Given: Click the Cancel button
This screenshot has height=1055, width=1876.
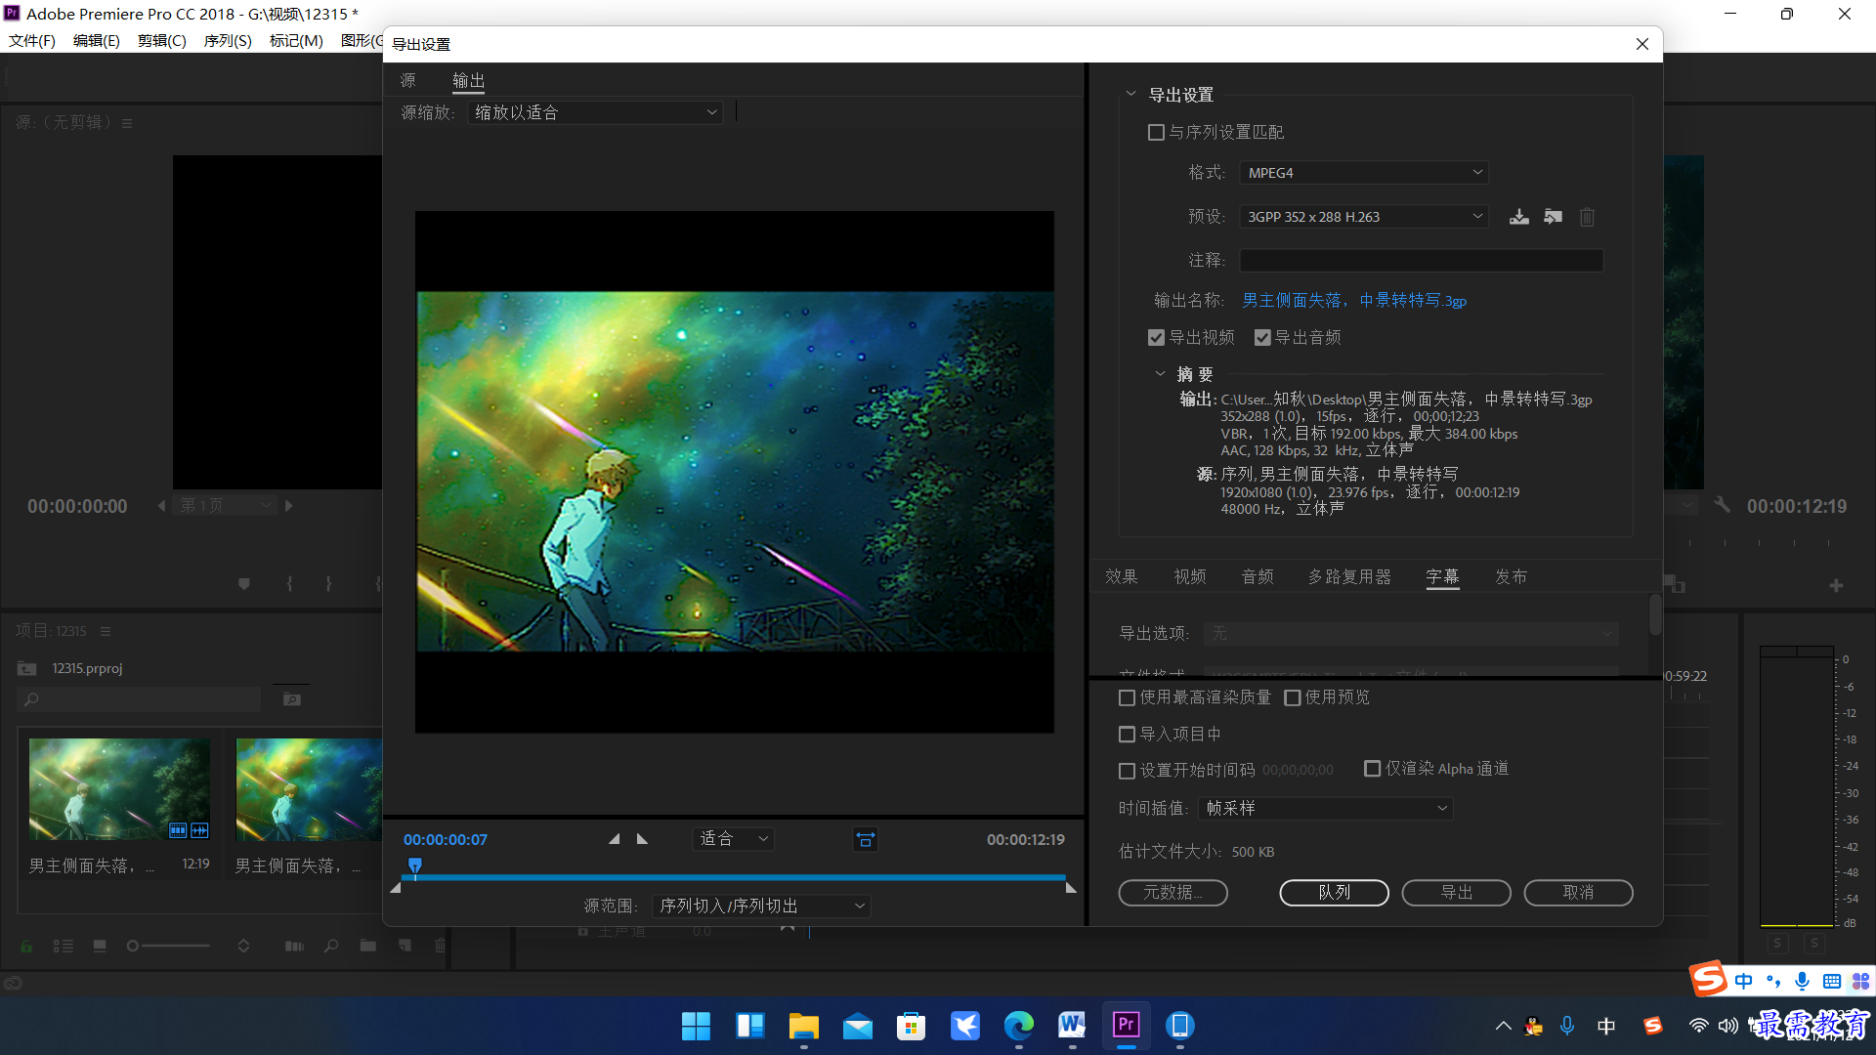Looking at the screenshot, I should tap(1578, 893).
